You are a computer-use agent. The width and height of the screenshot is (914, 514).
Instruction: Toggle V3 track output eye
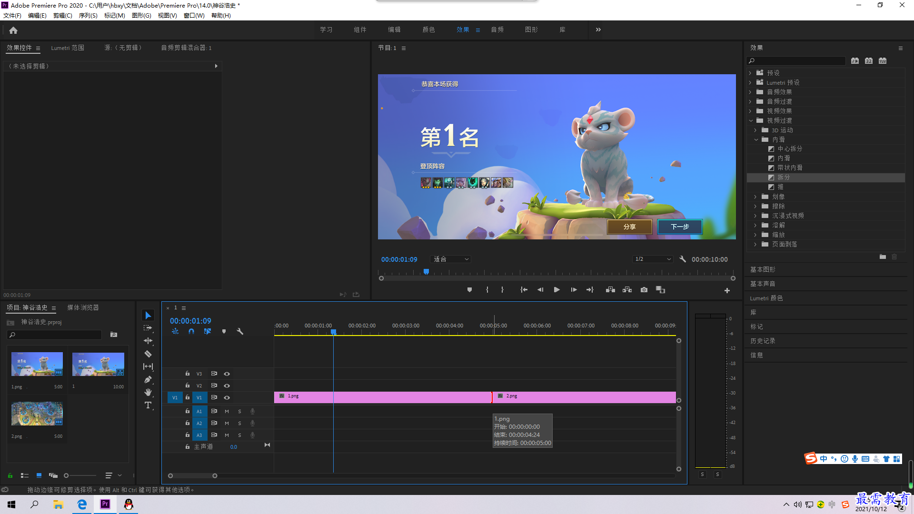[227, 374]
